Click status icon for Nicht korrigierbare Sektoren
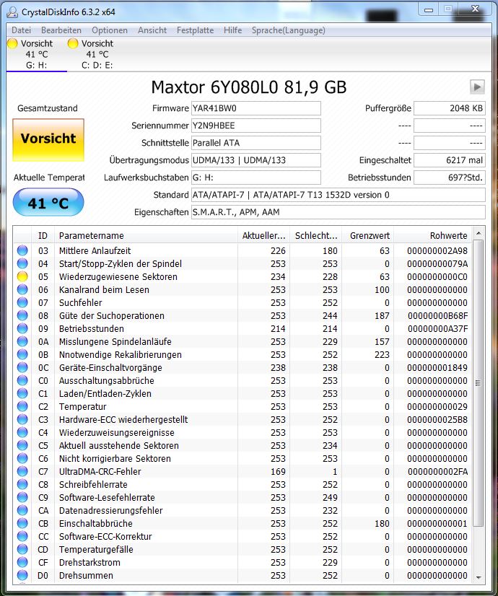 click(23, 458)
